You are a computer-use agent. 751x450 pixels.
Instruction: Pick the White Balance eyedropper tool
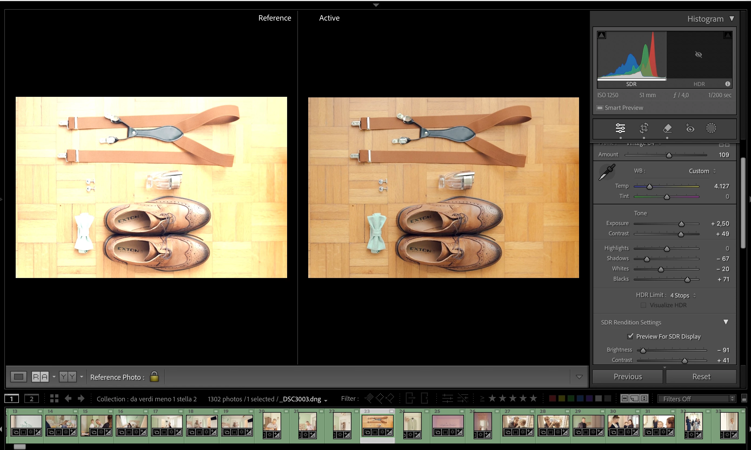[607, 172]
